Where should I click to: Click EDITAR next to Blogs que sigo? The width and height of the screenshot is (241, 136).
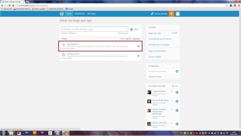pos(175,33)
